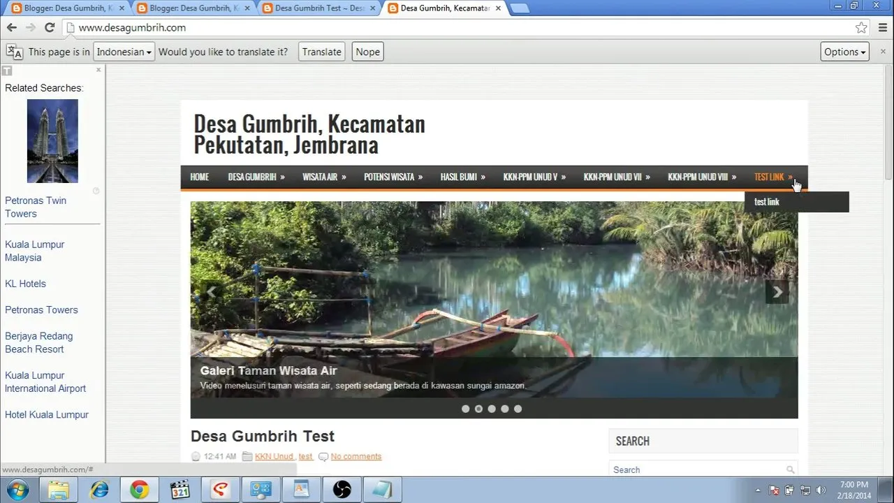
Task: Show the previous slide in the slider
Action: click(x=211, y=292)
